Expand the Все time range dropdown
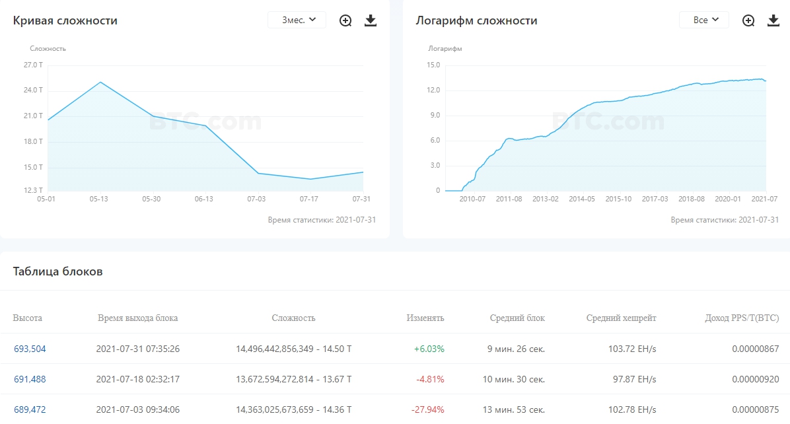Screen dimensions: 790x424 point(703,20)
